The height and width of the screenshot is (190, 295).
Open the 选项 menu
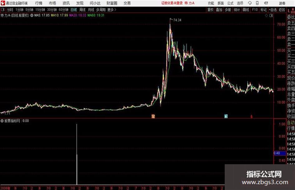pyautogui.click(x=240, y=3)
